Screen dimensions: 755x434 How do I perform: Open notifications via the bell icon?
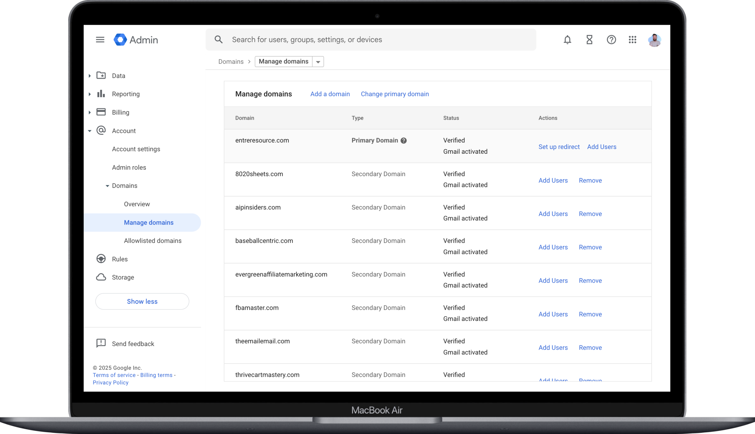(567, 39)
